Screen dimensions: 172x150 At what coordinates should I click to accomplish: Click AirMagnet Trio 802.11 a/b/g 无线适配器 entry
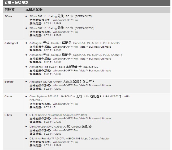click(64, 67)
